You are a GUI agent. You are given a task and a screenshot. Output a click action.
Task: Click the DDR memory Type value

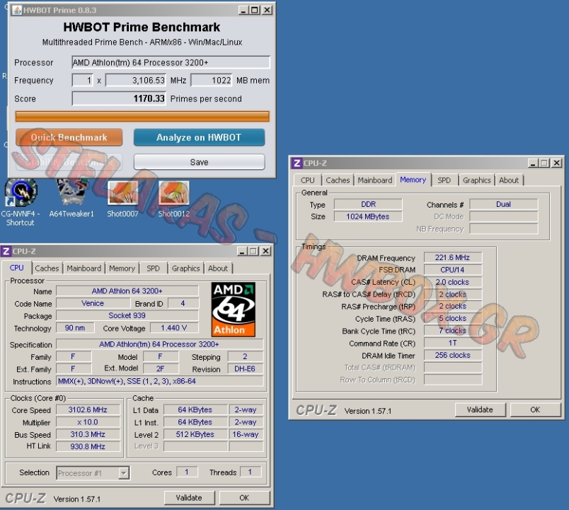click(368, 205)
